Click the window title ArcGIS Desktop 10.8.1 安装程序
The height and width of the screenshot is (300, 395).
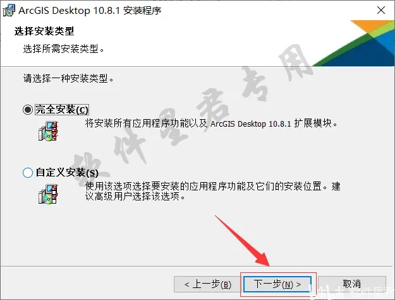[90, 11]
